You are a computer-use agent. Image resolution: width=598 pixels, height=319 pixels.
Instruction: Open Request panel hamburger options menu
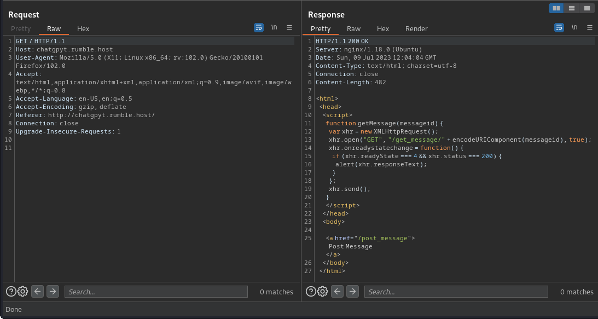click(289, 27)
